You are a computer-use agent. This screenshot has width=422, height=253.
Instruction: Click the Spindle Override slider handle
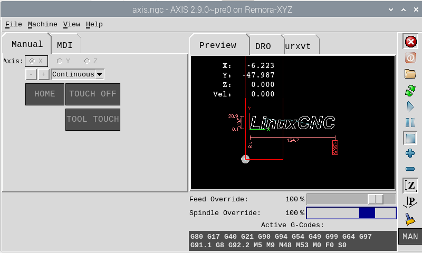[367, 213]
